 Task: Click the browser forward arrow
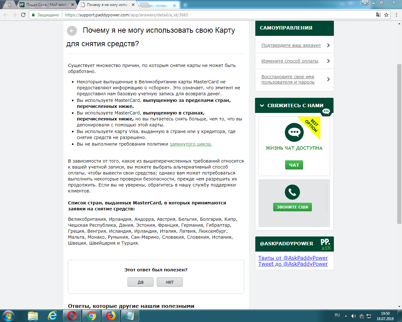[x=14, y=15]
